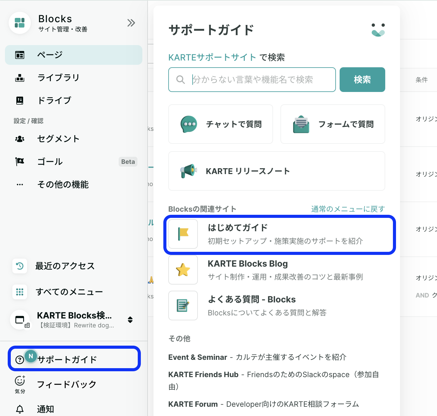
Task: Open KARTE Friends Hub link
Action: 203,375
